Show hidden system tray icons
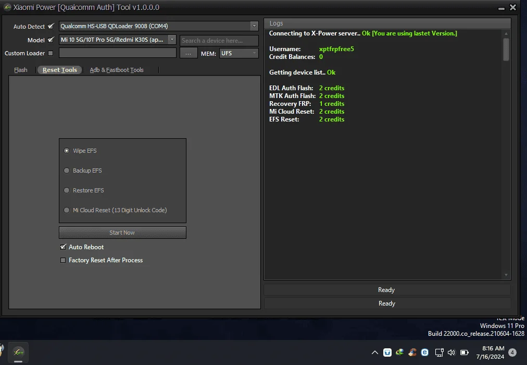The image size is (527, 365). coord(375,352)
